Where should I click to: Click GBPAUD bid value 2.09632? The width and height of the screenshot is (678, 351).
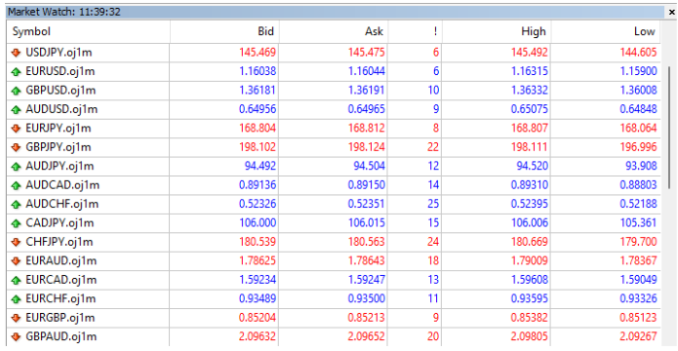258,336
